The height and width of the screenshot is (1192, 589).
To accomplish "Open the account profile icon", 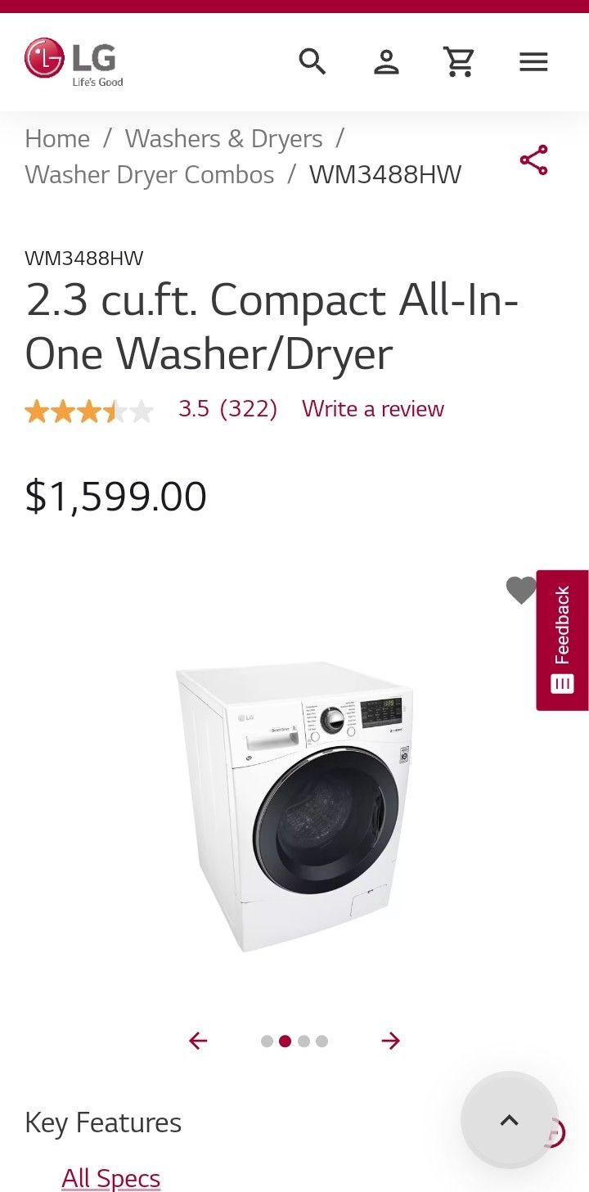I will coord(386,61).
